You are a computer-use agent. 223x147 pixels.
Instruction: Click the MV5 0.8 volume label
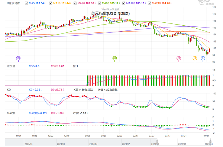(x=34, y=66)
